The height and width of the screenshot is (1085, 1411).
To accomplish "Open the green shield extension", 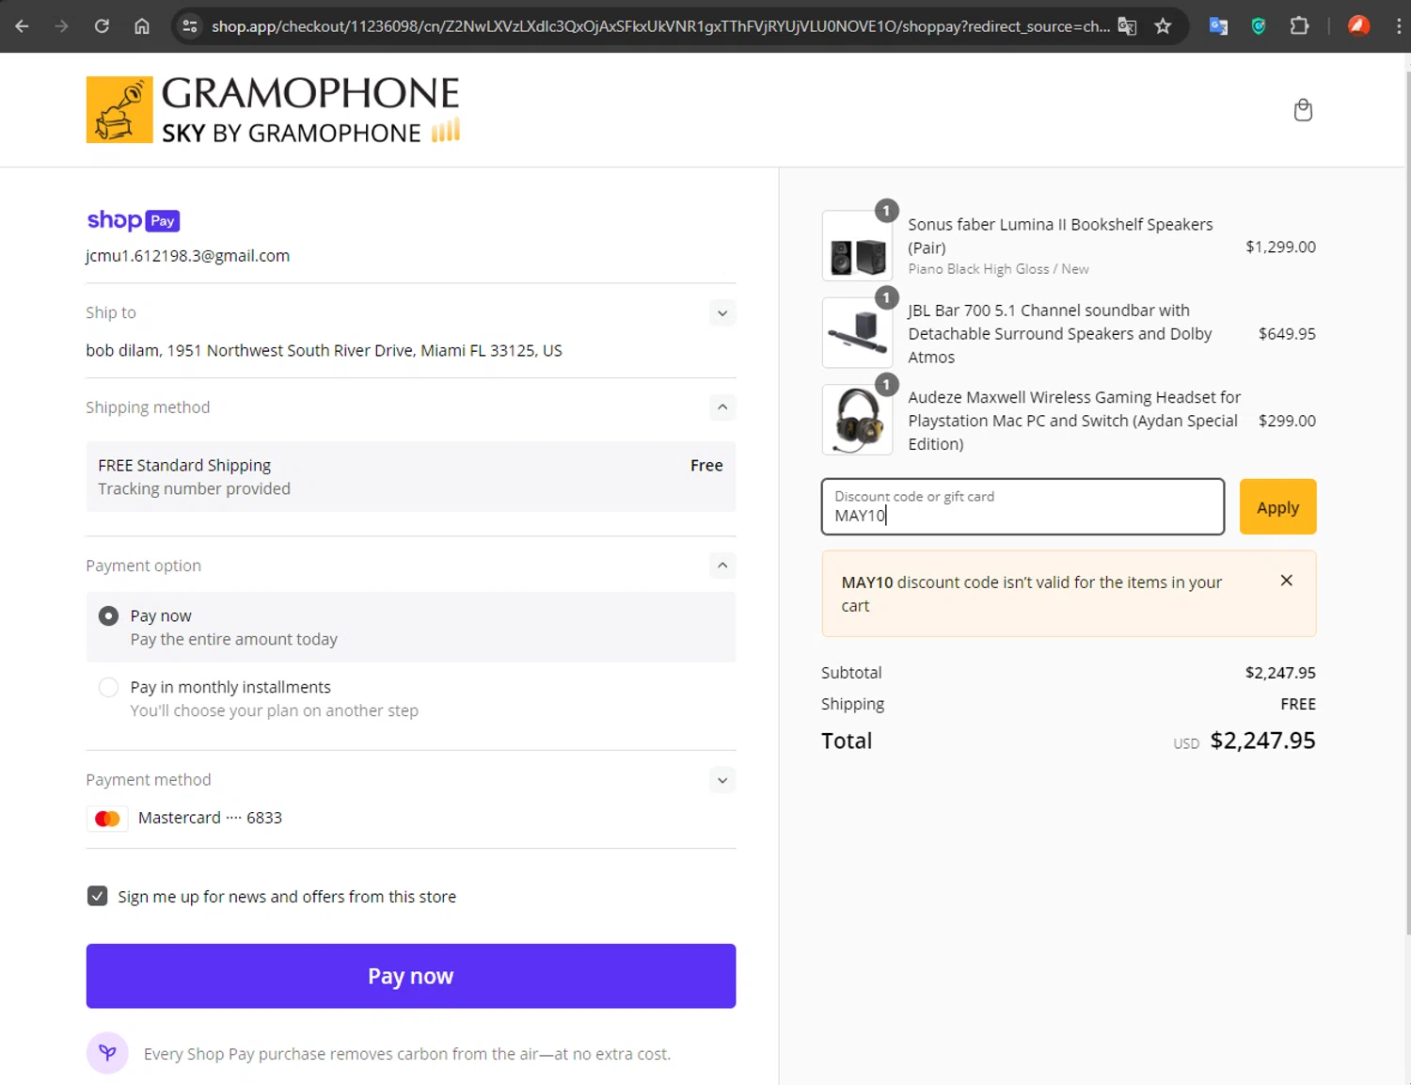I will [1259, 26].
